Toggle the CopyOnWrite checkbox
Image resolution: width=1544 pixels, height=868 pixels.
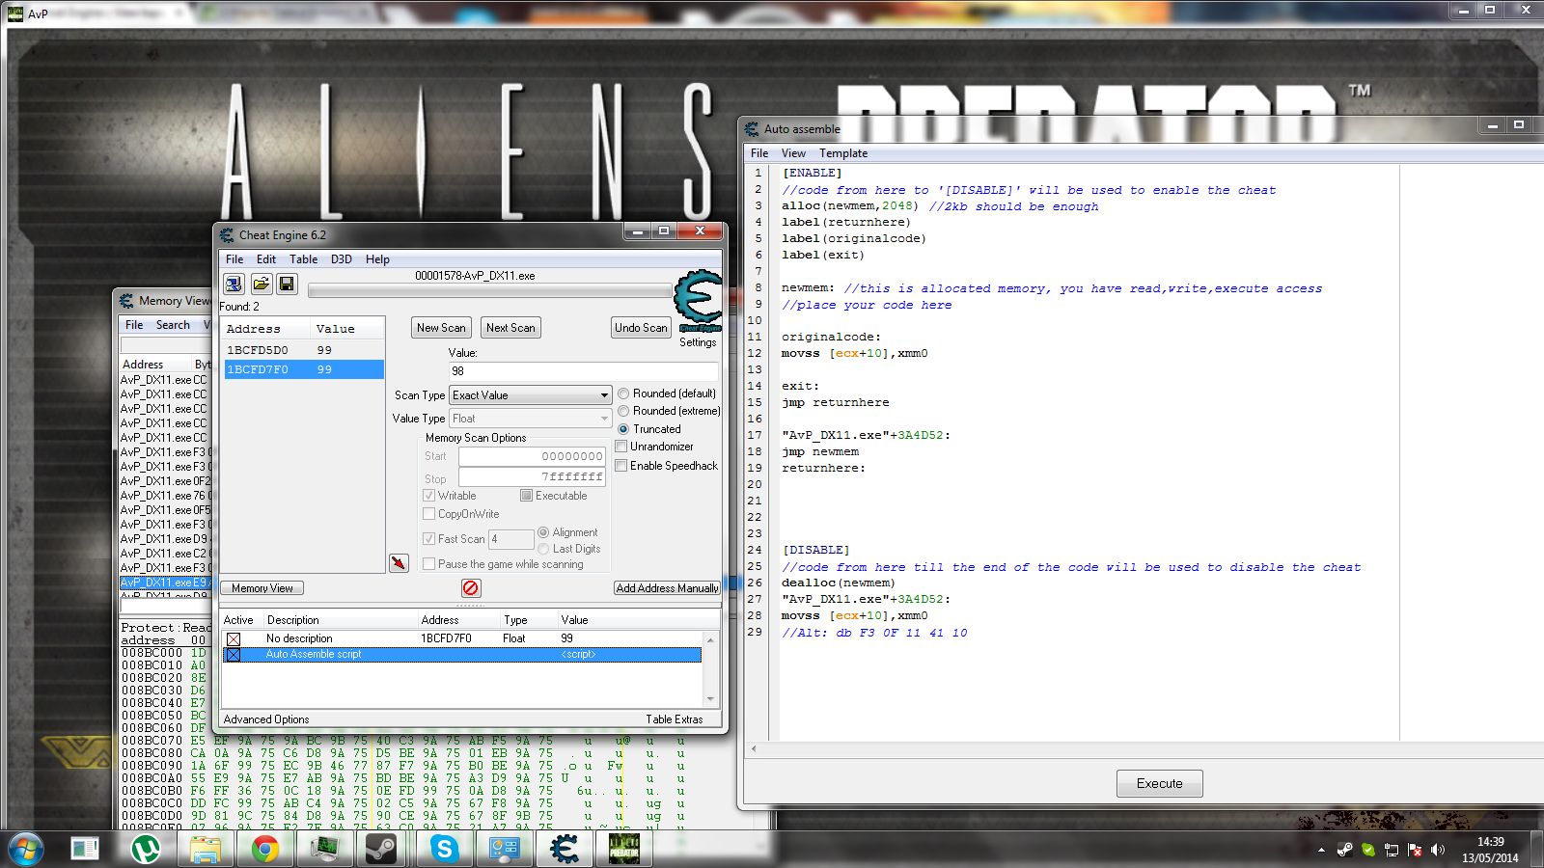[429, 514]
